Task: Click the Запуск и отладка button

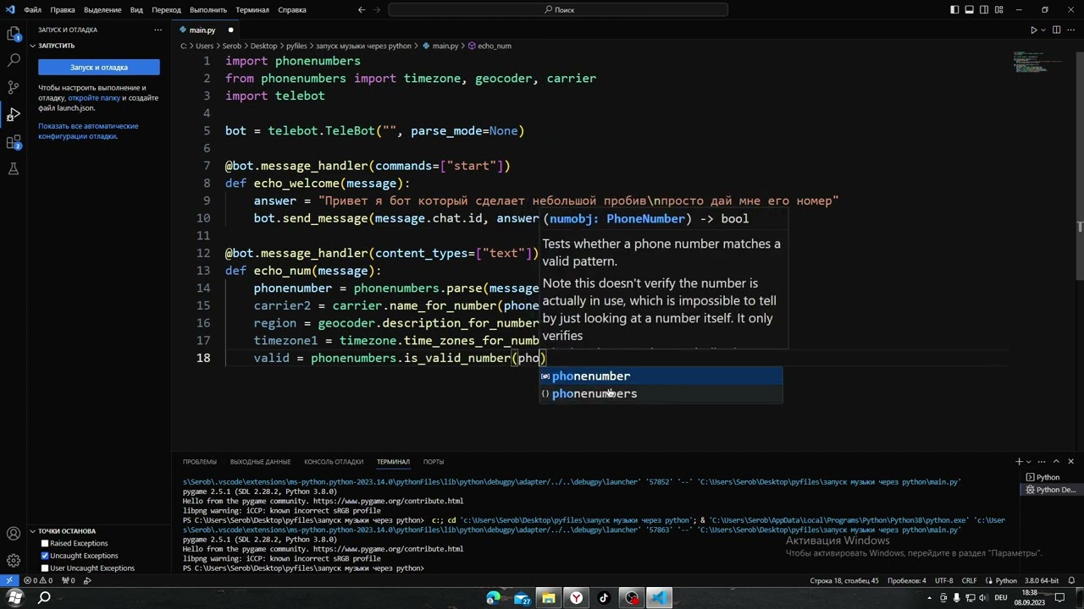Action: pyautogui.click(x=99, y=67)
